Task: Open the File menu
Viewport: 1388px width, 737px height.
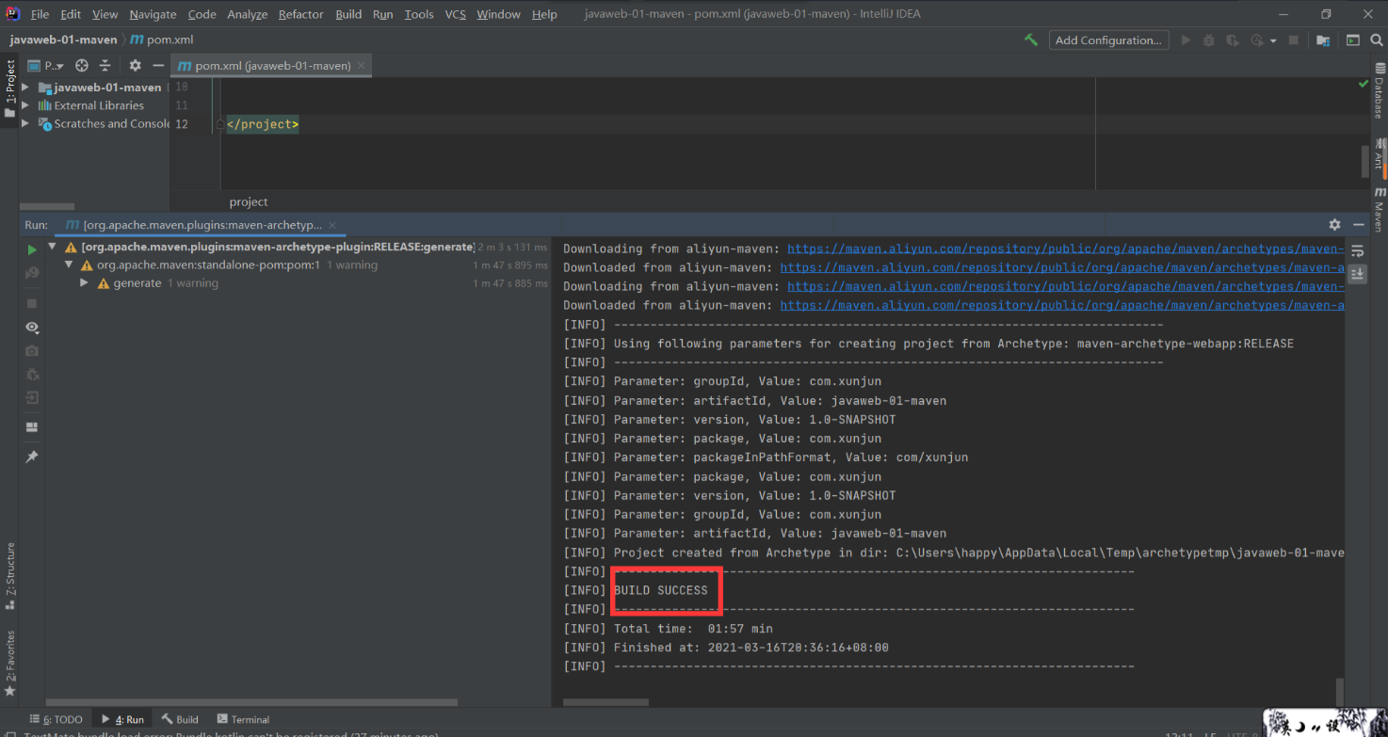Action: [40, 14]
